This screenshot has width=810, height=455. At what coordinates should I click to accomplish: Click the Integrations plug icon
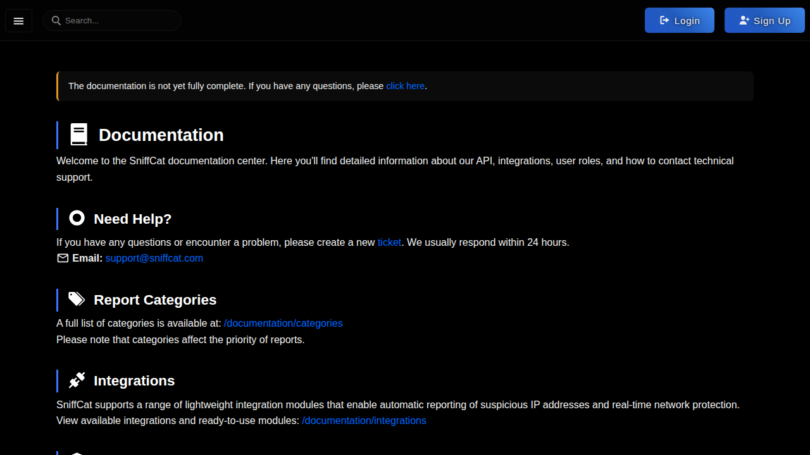coord(77,380)
